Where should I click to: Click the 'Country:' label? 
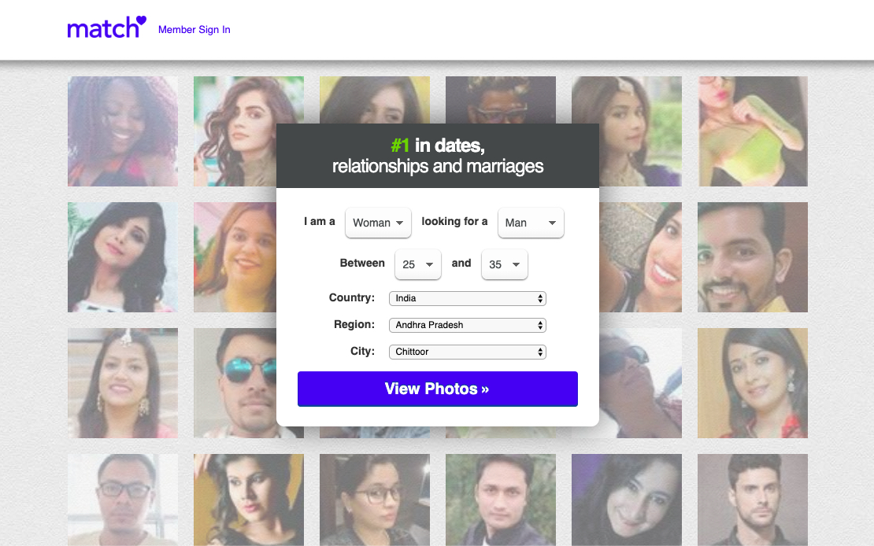(352, 297)
